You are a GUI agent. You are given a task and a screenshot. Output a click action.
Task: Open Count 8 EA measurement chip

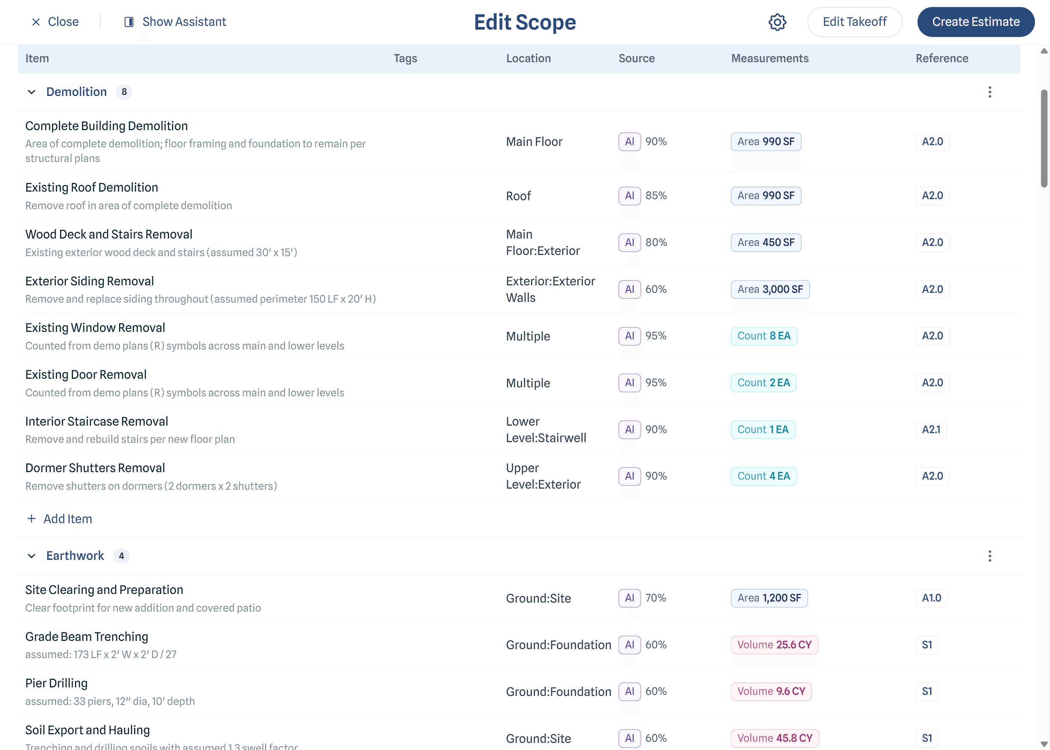click(x=764, y=336)
